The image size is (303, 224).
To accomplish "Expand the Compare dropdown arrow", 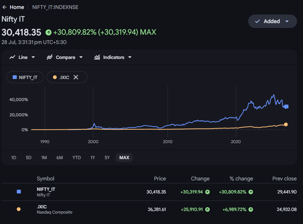I will click(x=81, y=57).
